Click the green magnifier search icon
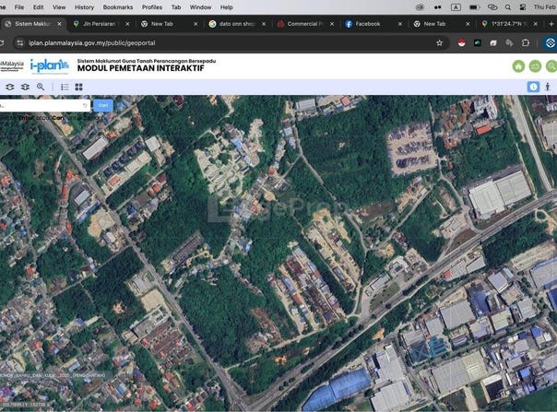The width and height of the screenshot is (557, 412). pyautogui.click(x=551, y=66)
